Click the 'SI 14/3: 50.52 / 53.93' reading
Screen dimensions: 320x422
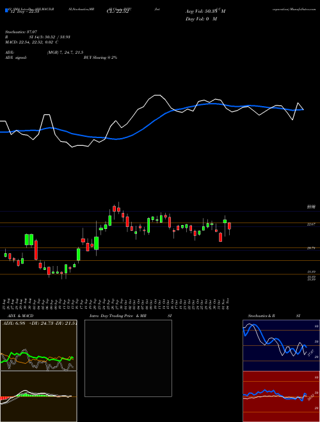(x=49, y=37)
